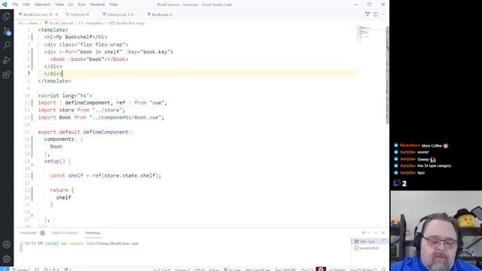Add a new terminal with plus icon
This screenshot has width=482, height=271.
(363, 233)
